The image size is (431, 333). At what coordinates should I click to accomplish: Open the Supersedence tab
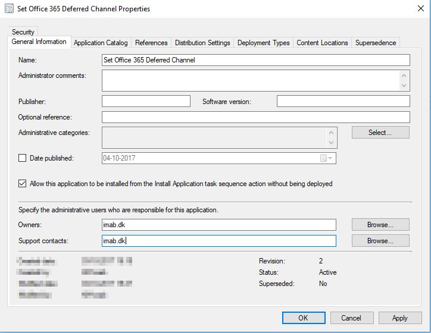(376, 43)
